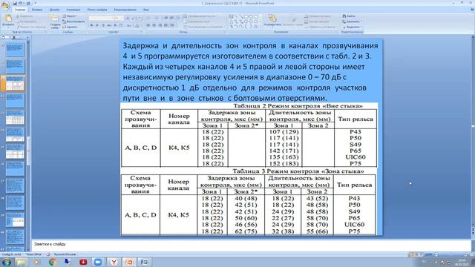
Task: Switch to Outline pane tab
Action: pyautogui.click(x=13, y=38)
